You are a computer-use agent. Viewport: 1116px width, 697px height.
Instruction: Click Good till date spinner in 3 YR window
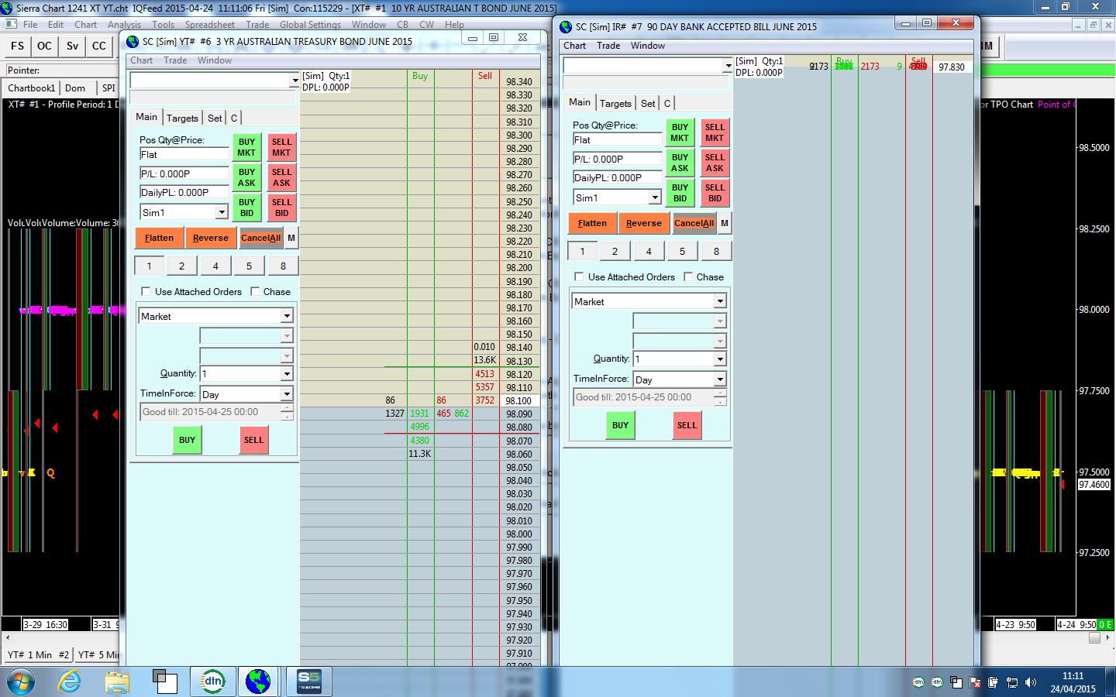(287, 412)
